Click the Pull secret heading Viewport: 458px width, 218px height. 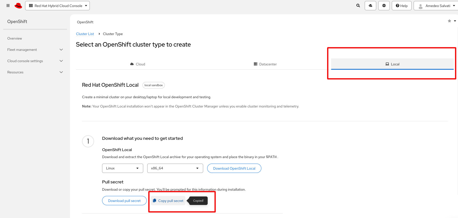[113, 182]
